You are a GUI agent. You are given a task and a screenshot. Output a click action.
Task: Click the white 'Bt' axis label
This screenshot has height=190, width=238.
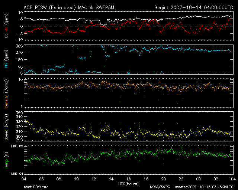[6, 36]
